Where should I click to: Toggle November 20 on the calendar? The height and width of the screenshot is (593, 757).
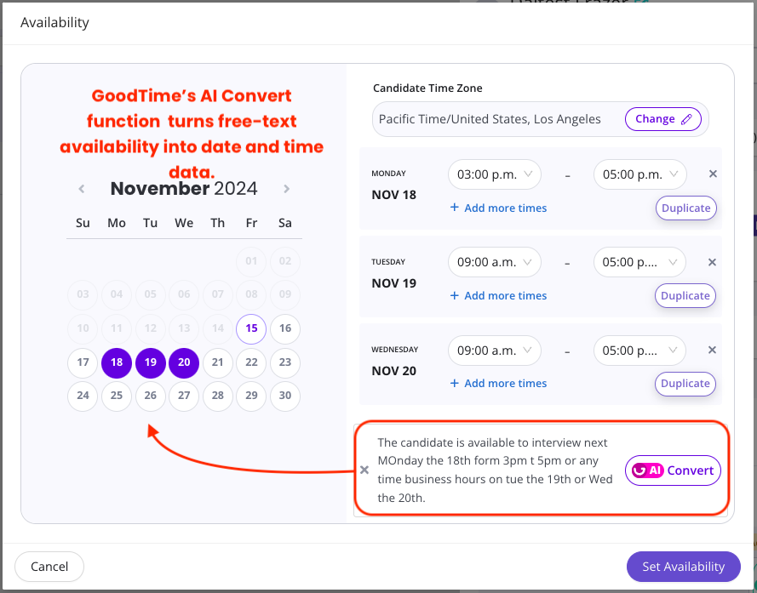pos(184,362)
